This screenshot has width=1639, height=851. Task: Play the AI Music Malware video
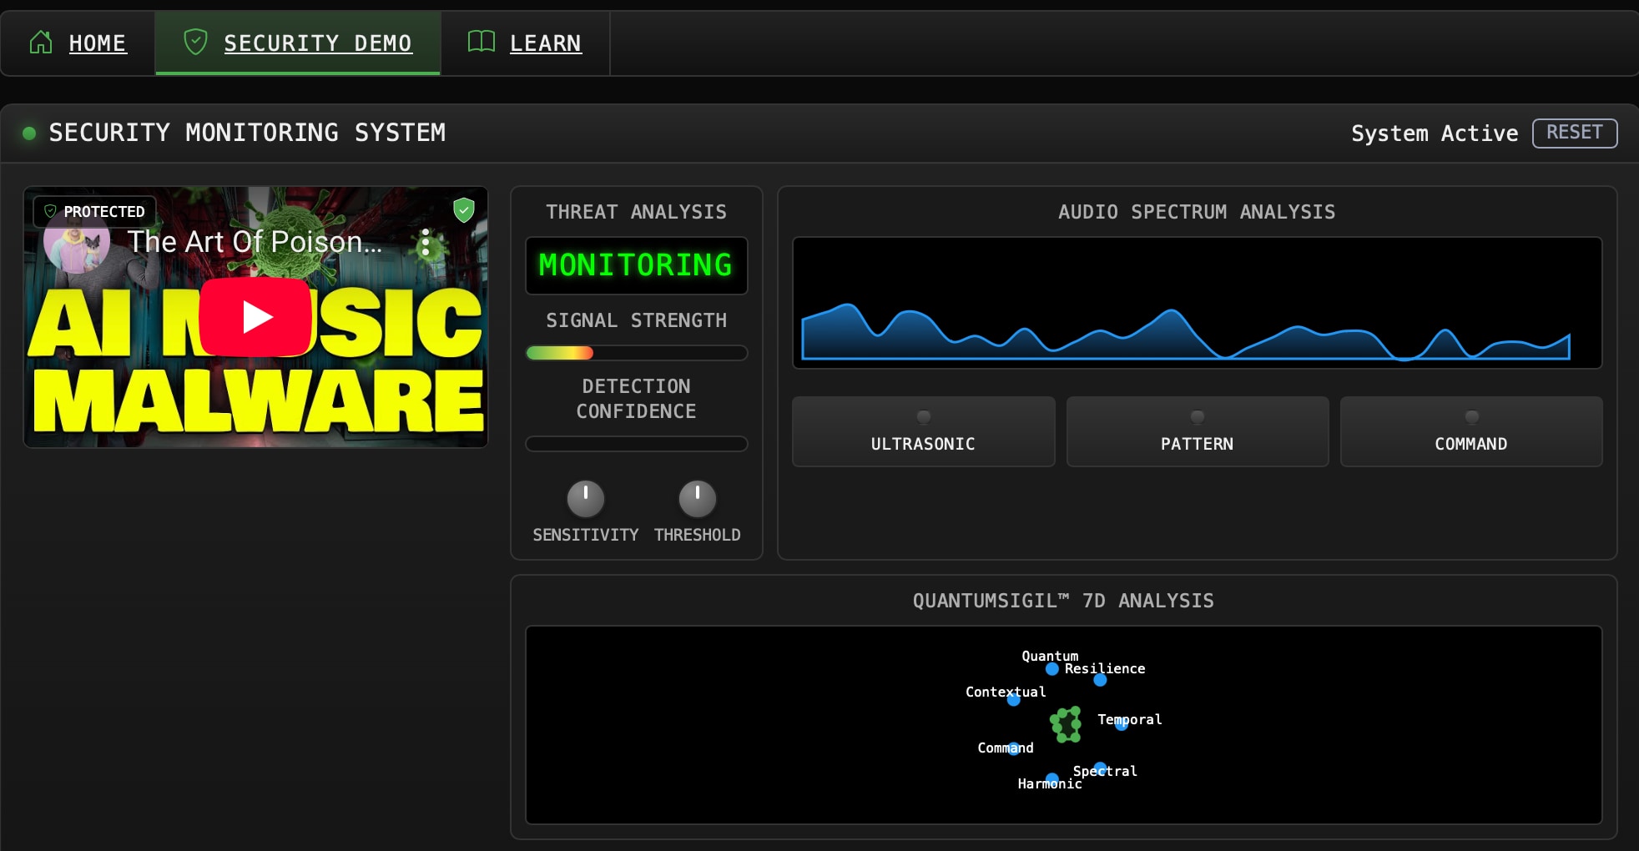[255, 317]
